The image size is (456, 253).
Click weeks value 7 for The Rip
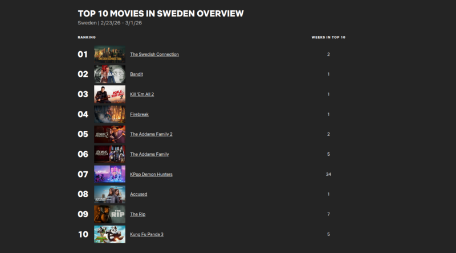click(x=328, y=214)
